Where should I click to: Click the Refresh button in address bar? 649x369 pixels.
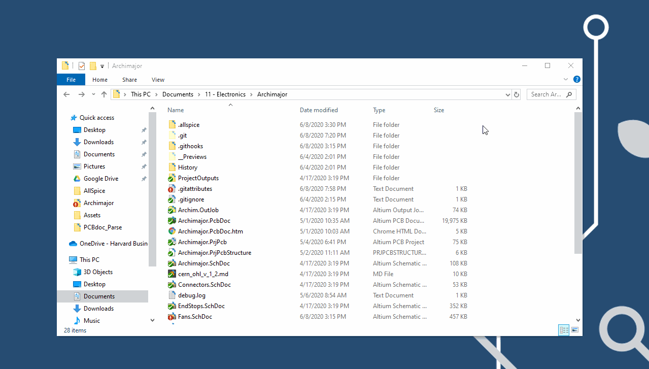[x=517, y=94]
